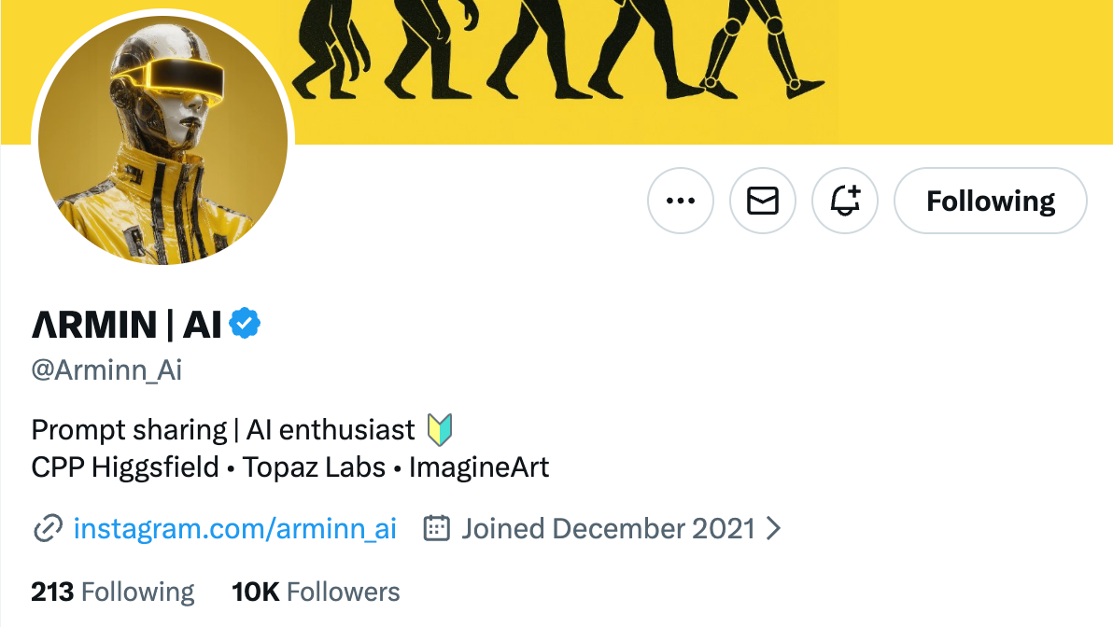Expand account details via the join-date chevron
Viewport: 1113px width, 627px height.
point(773,529)
